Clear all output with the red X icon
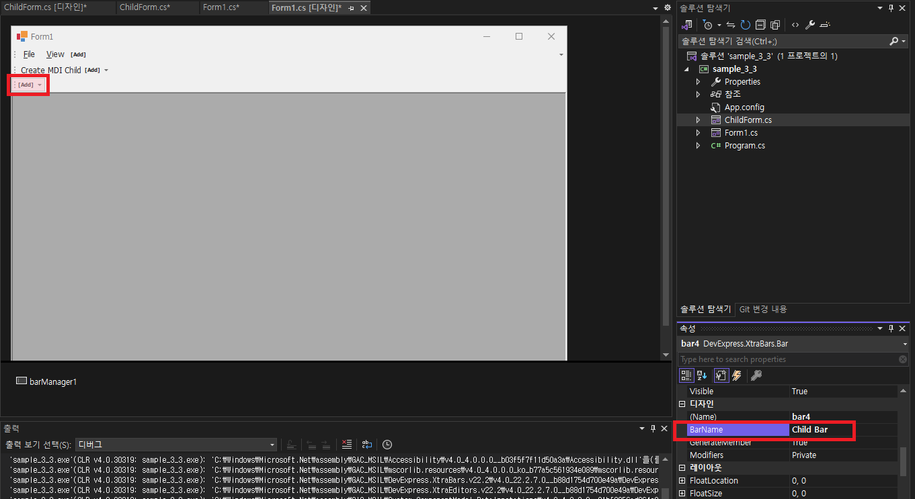915x499 pixels. coord(347,445)
